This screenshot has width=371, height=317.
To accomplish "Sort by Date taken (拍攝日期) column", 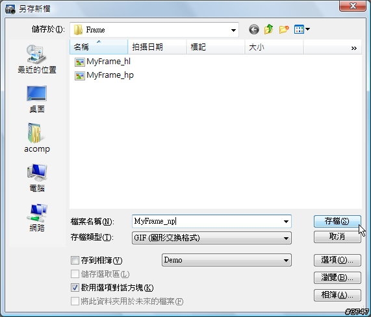I will [x=157, y=47].
